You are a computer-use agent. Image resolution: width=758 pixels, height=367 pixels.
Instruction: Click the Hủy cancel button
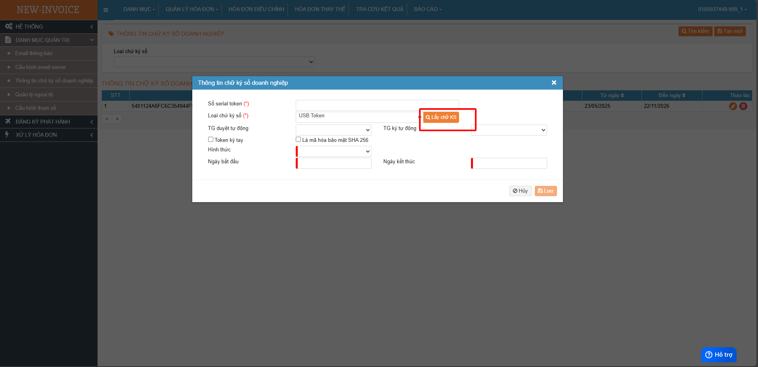(x=520, y=191)
